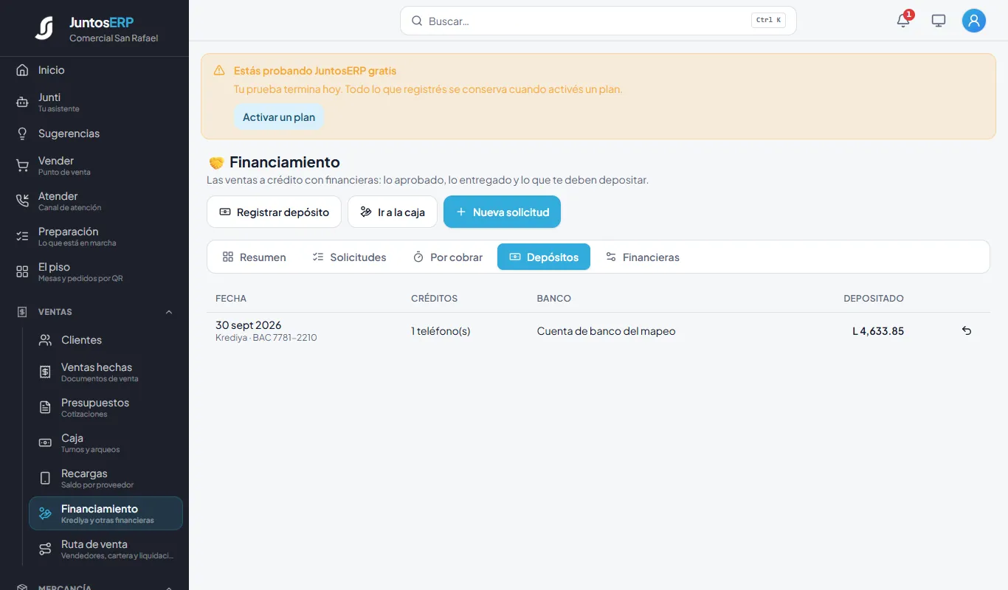Screen dimensions: 1008x590
Task: Switch to the Financieras tab
Action: [642, 257]
